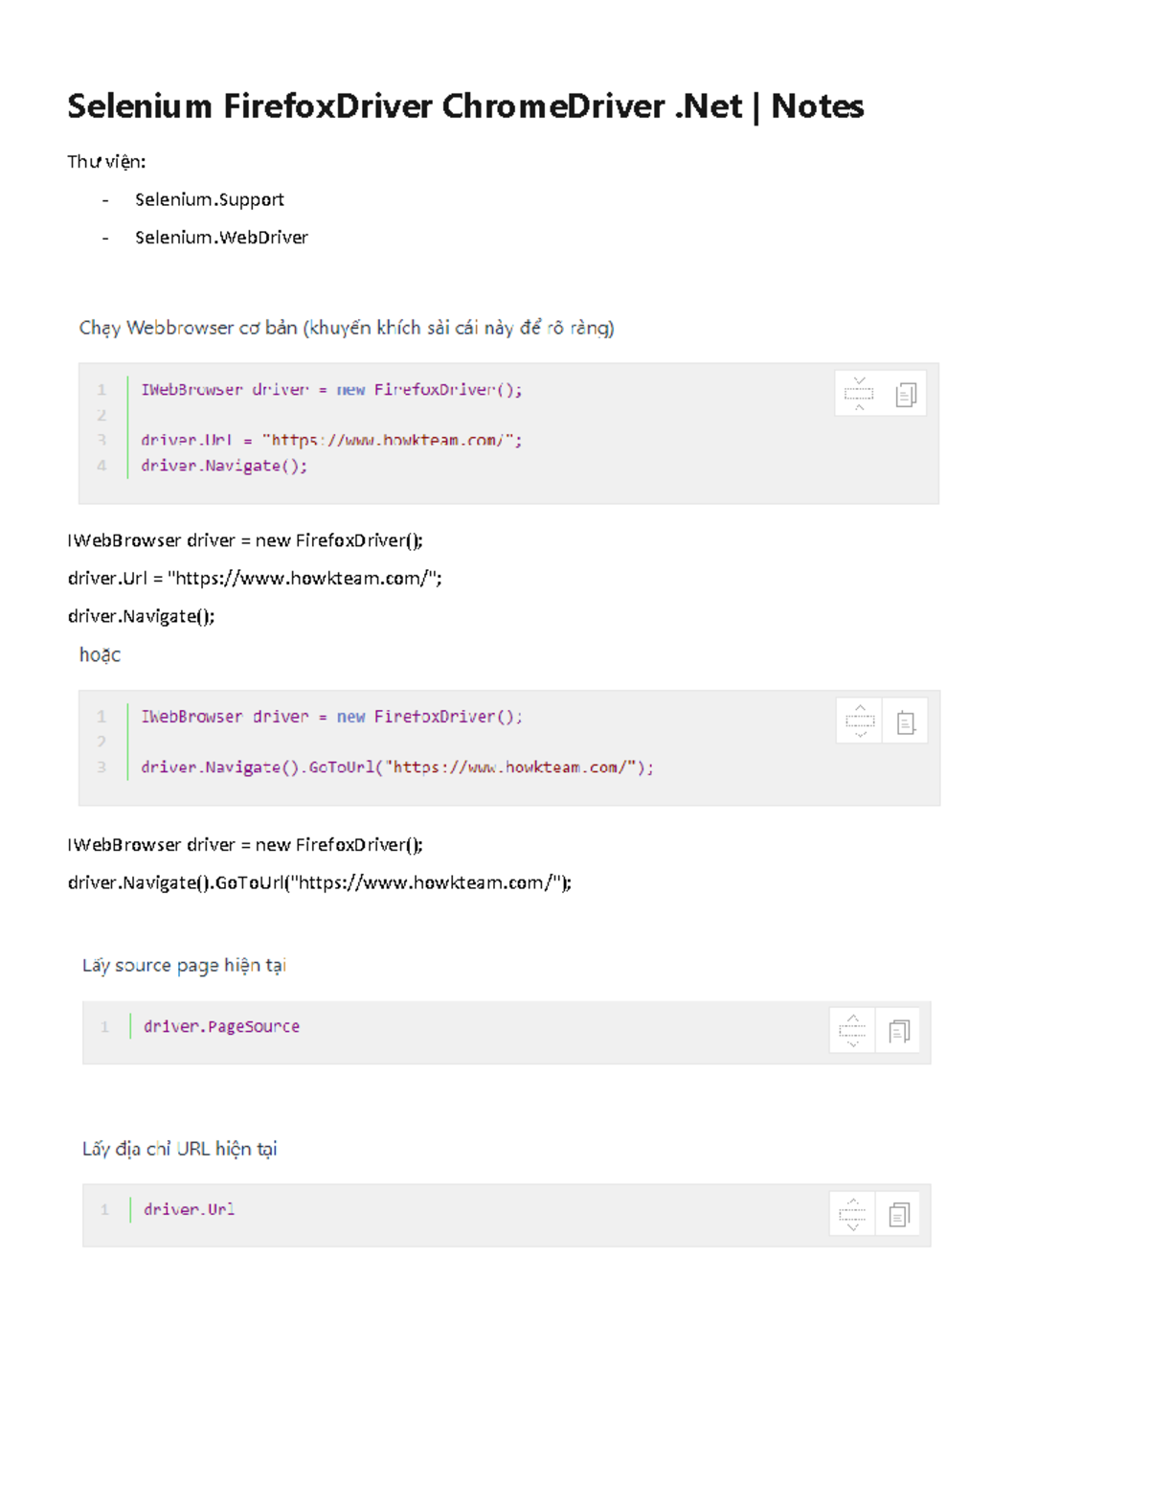Copy the first FirefoxDriver code block

tap(905, 394)
